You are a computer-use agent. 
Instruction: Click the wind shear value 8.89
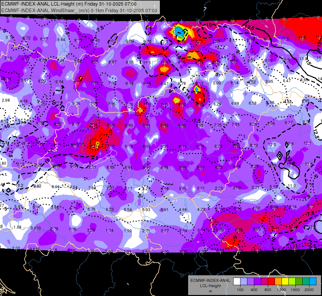point(111,167)
